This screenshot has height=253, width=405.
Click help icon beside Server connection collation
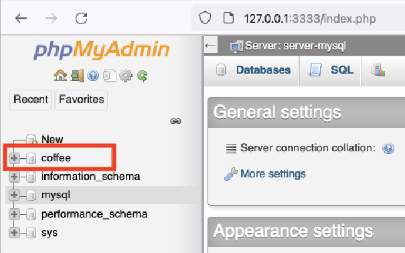pyautogui.click(x=388, y=149)
